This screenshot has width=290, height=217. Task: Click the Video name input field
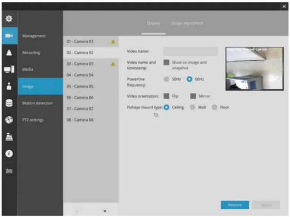190,51
